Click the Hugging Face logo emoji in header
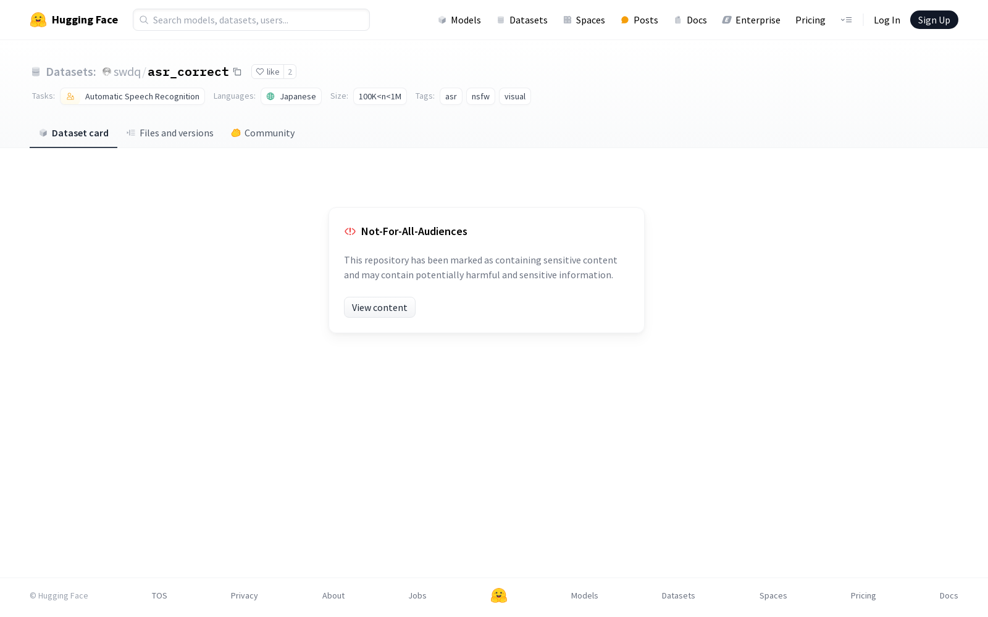Screen dimensions: 988x617 tap(38, 20)
